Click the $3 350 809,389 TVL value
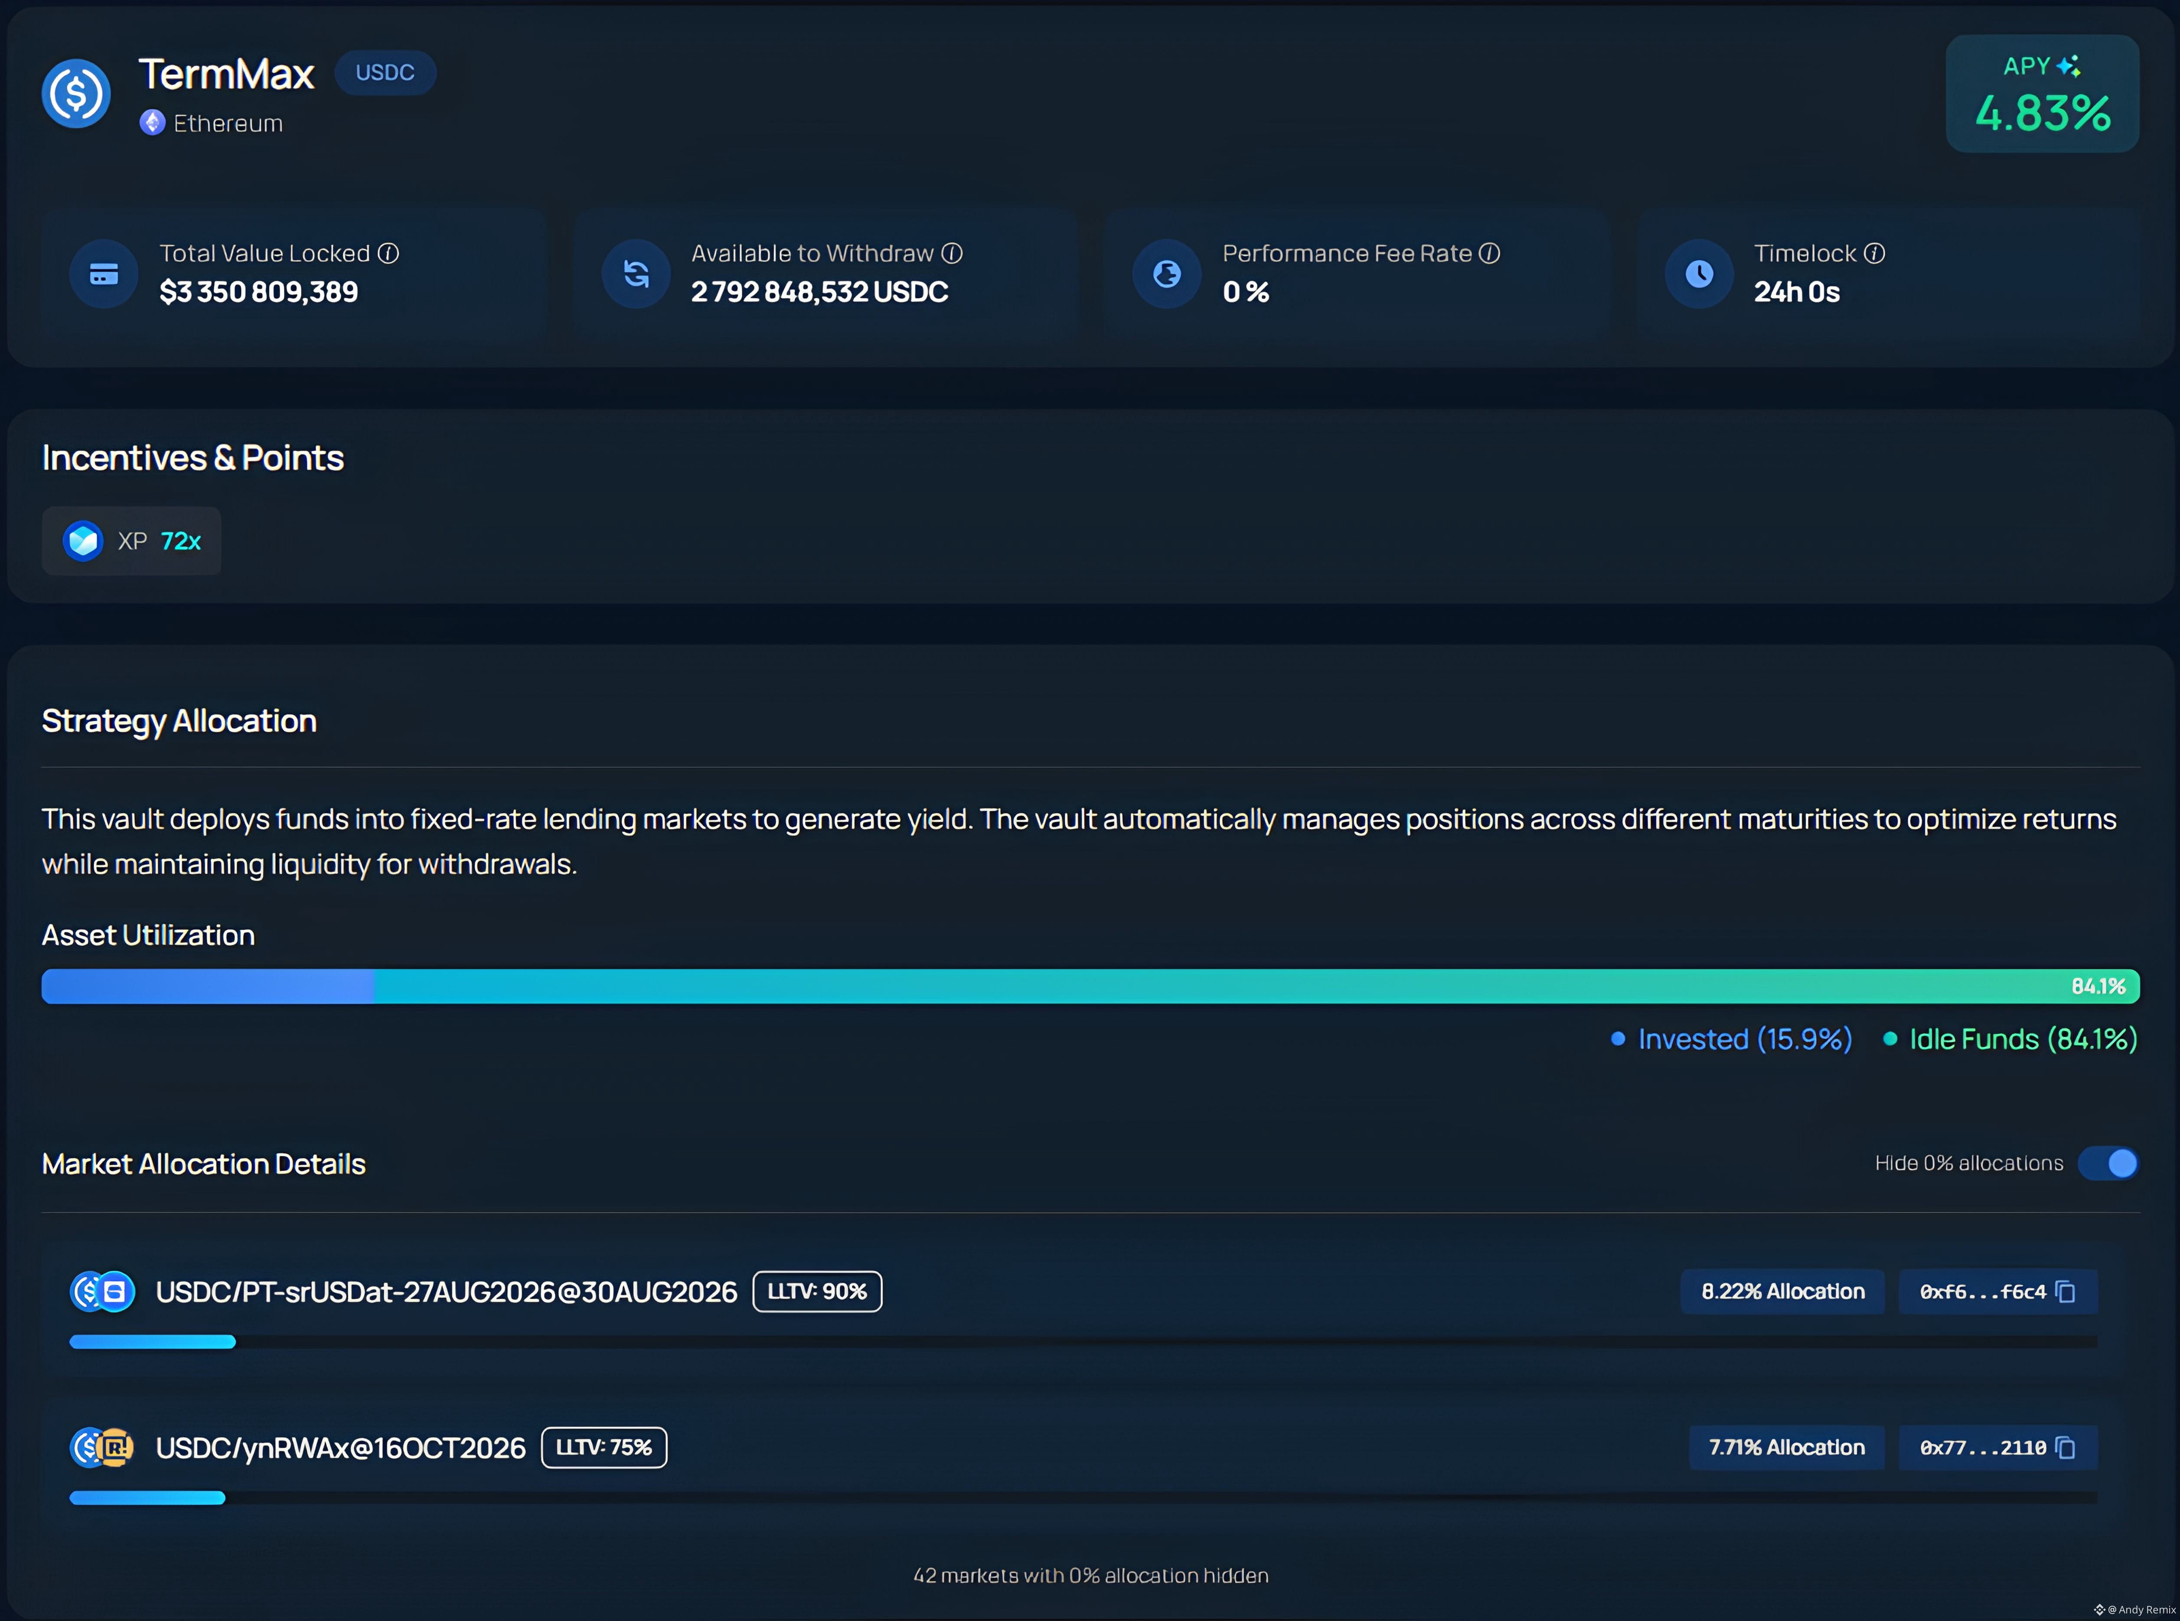2180x1621 pixels. pyautogui.click(x=259, y=291)
